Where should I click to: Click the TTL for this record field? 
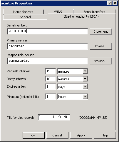point(54,117)
